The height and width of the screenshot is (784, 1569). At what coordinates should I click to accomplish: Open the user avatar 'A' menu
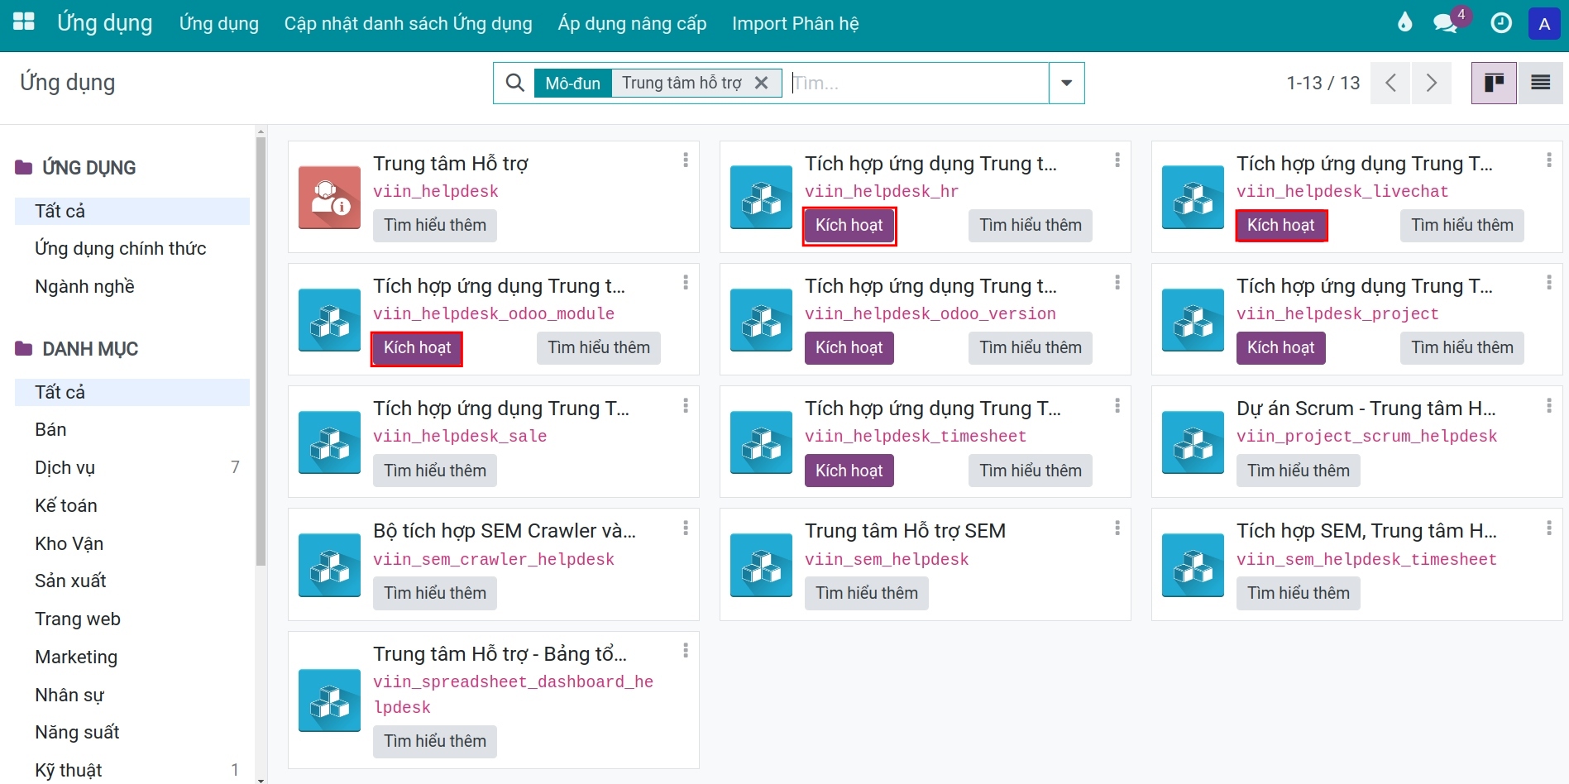pyautogui.click(x=1544, y=24)
